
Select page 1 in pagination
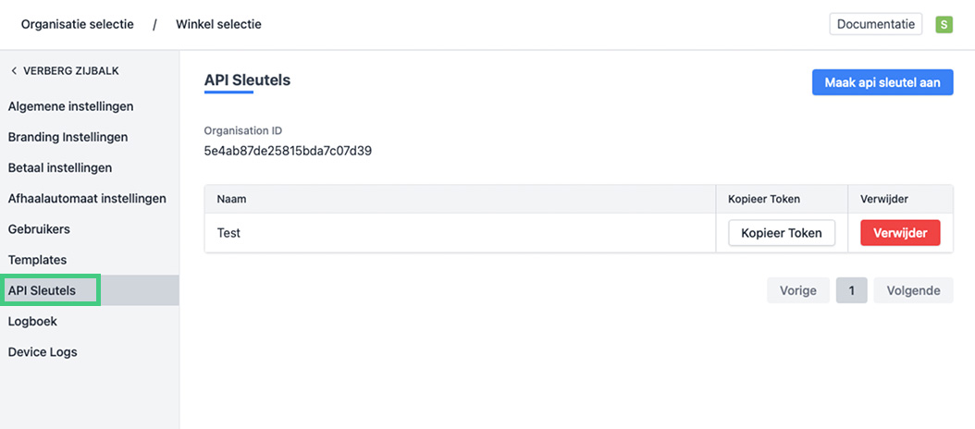click(x=851, y=290)
